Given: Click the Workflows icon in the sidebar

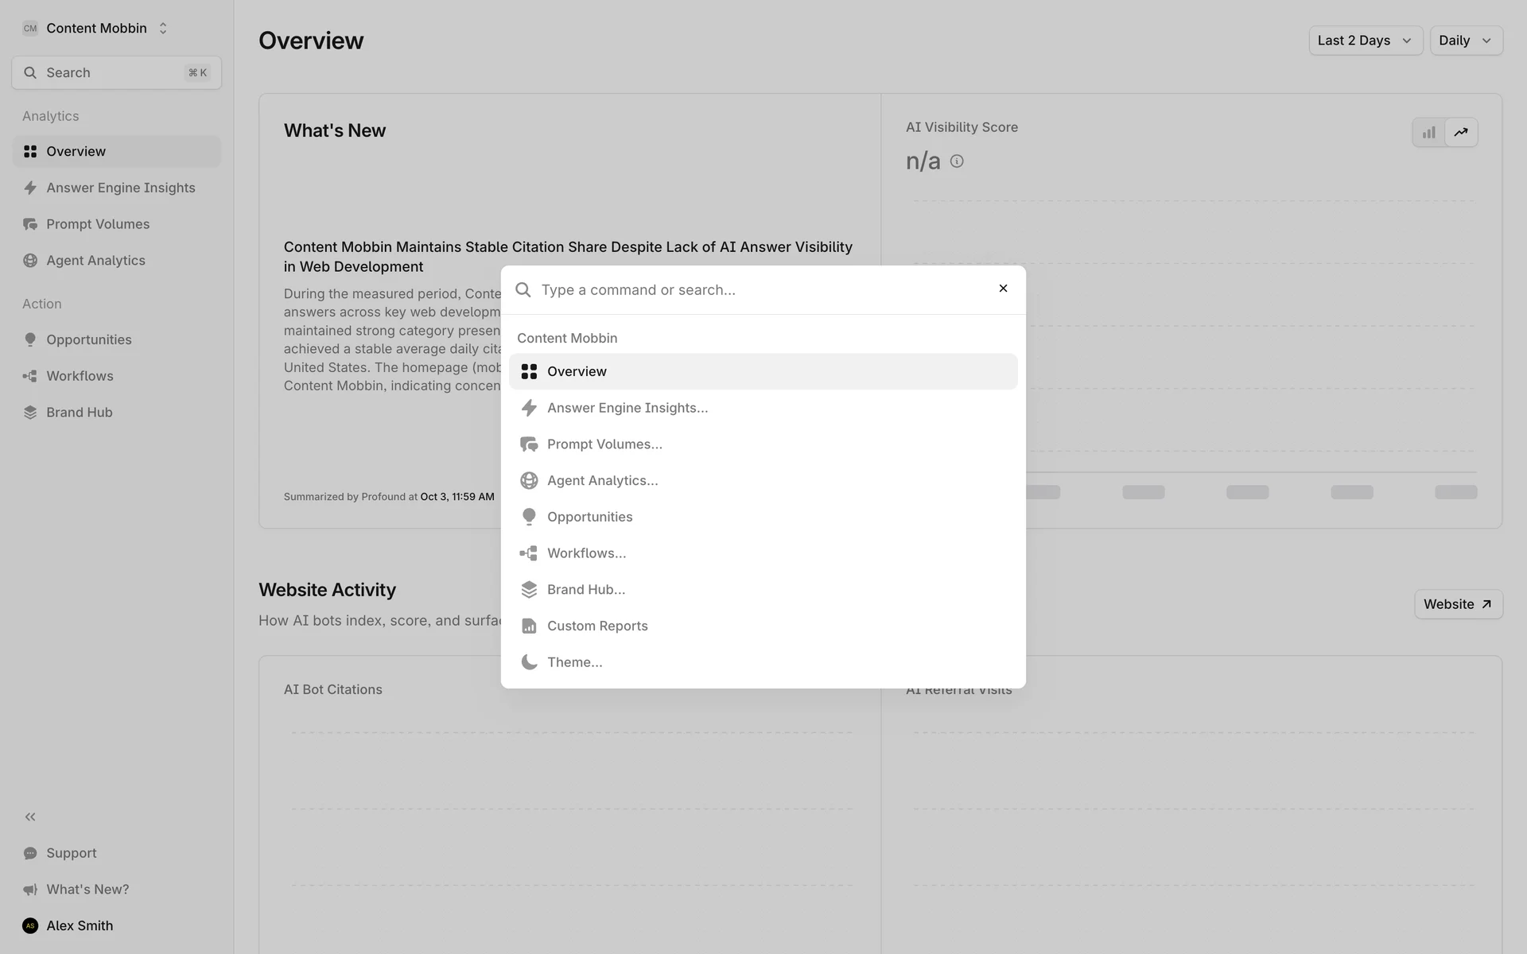Looking at the screenshot, I should 30,376.
